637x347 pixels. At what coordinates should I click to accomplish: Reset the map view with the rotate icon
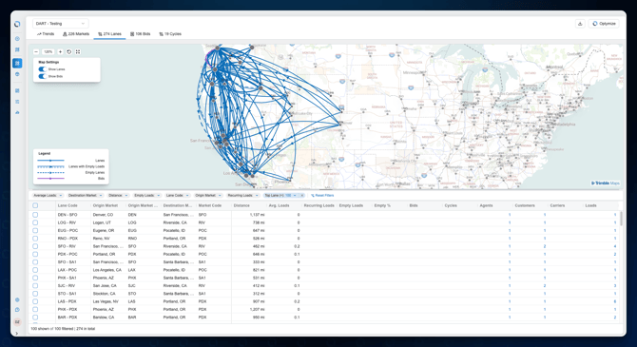click(x=69, y=51)
